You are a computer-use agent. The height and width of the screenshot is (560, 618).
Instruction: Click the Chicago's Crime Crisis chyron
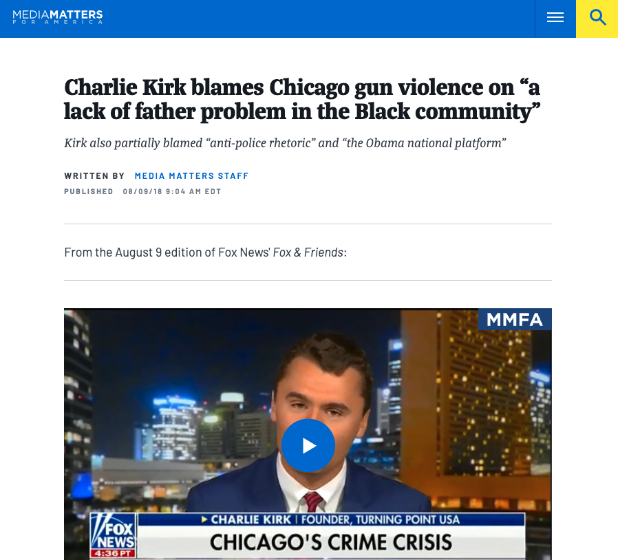click(x=331, y=542)
